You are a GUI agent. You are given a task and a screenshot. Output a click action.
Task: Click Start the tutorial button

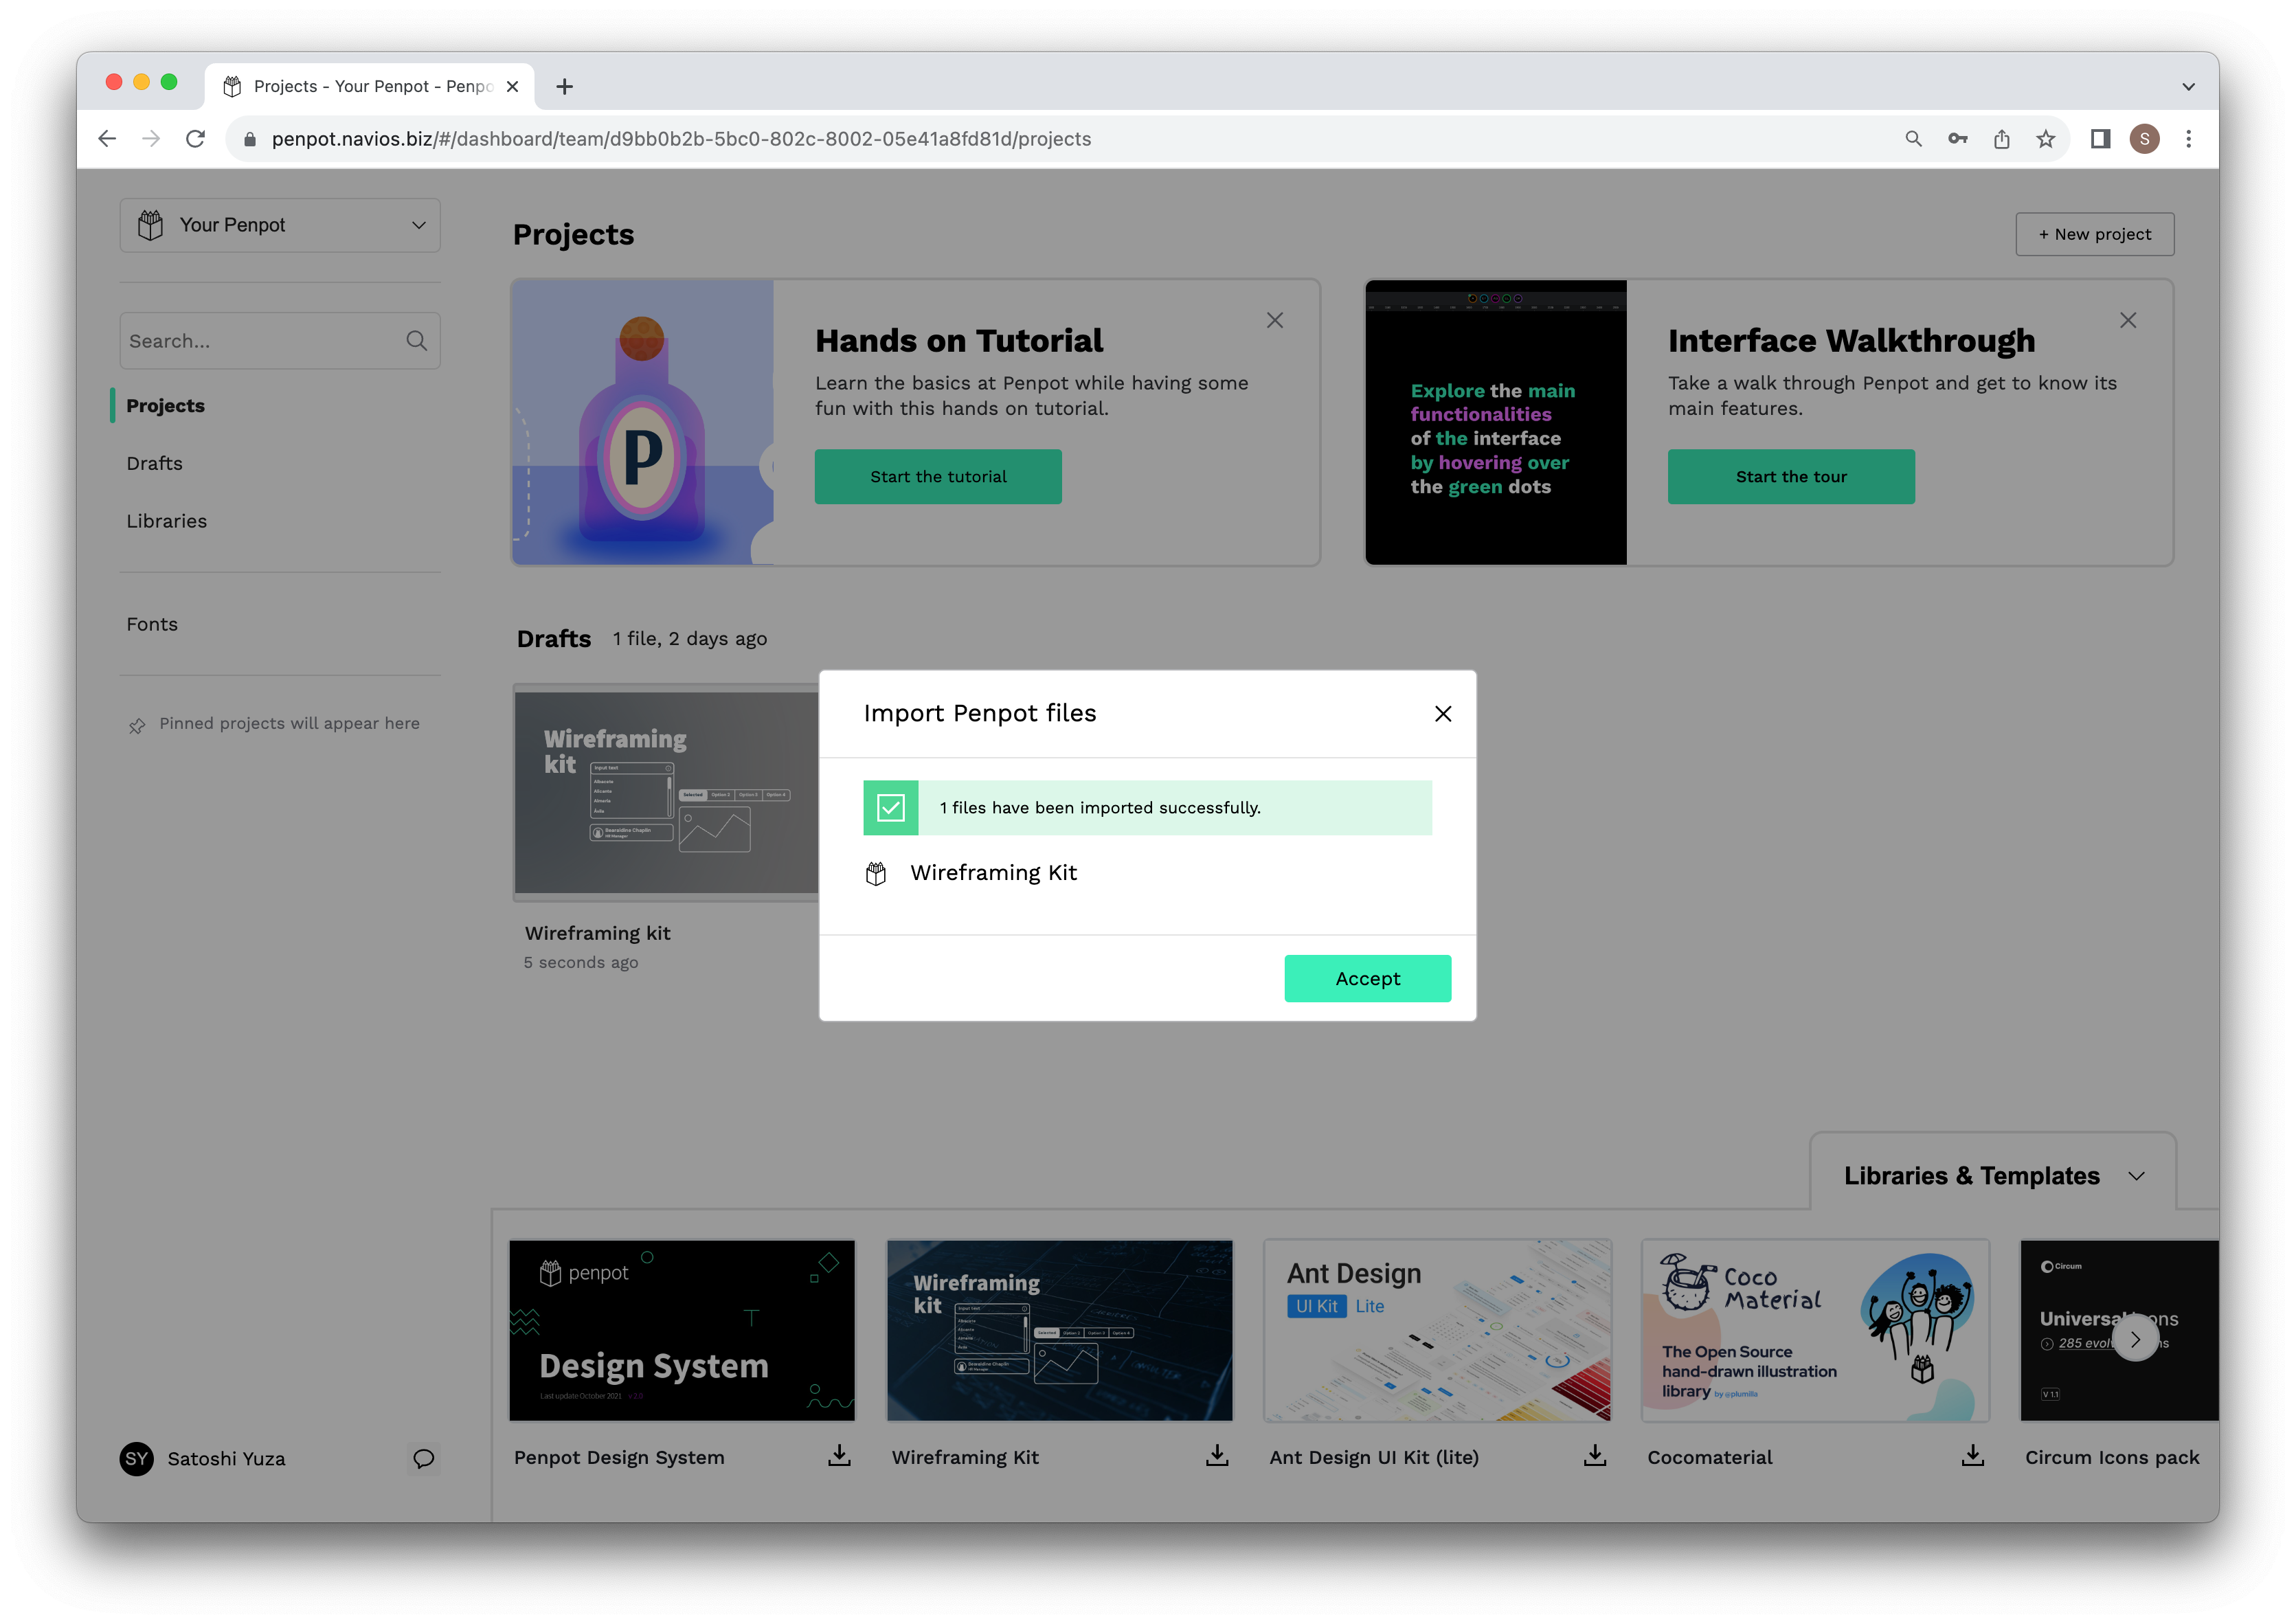937,476
